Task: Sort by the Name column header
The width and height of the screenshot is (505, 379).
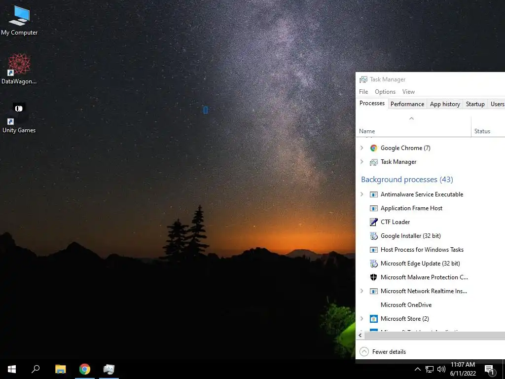Action: coord(414,126)
